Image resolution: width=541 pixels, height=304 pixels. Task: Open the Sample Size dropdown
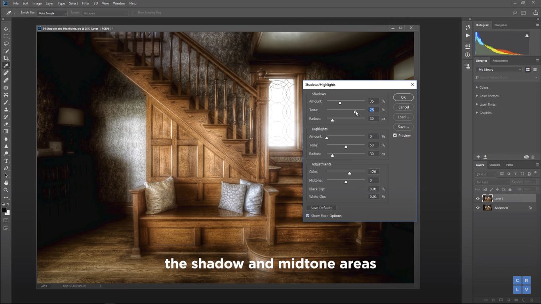pos(52,13)
